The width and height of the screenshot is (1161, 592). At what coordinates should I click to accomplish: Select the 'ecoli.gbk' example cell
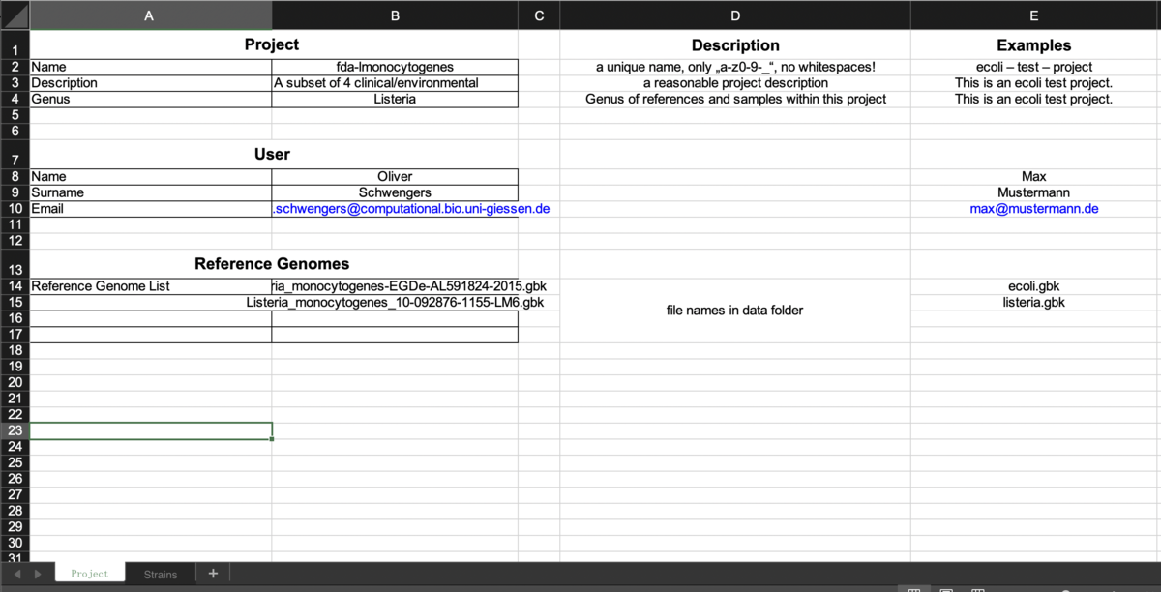[x=1034, y=286]
